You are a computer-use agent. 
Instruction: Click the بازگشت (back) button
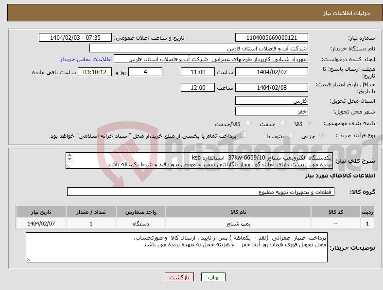pos(179,277)
